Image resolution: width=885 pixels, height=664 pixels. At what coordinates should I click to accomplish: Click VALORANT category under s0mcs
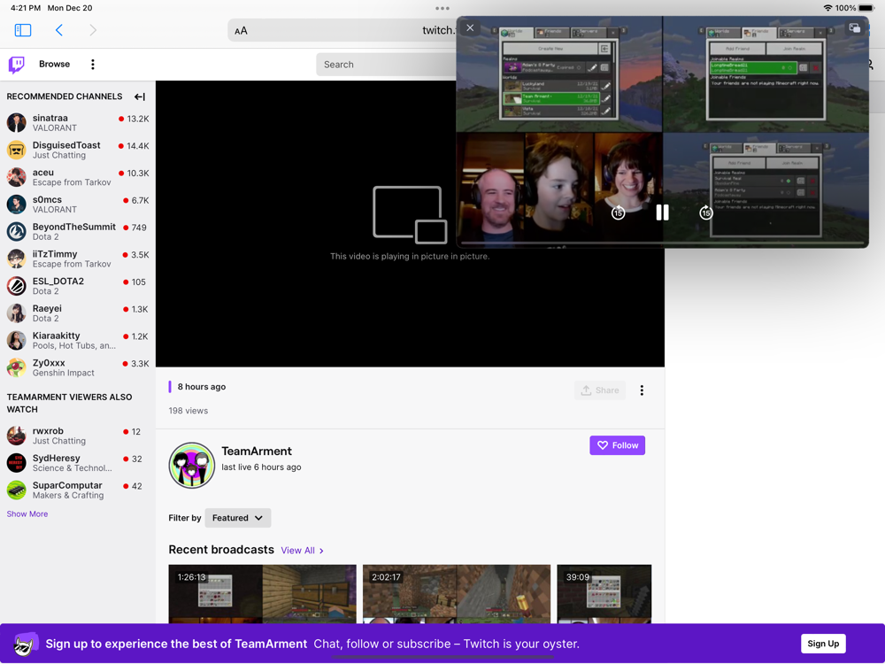pos(55,210)
